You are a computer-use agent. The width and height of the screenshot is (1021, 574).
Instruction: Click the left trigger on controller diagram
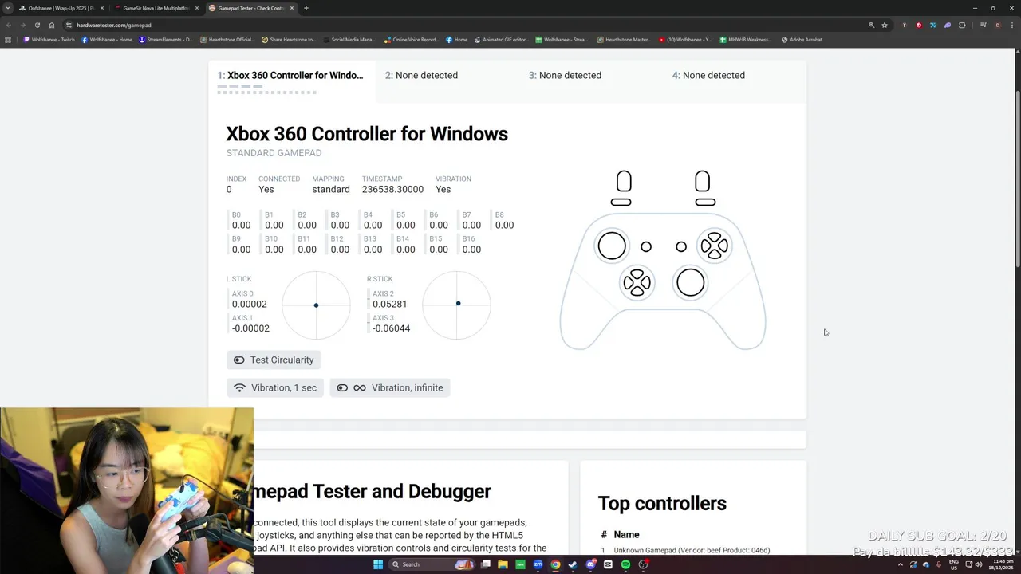(624, 182)
